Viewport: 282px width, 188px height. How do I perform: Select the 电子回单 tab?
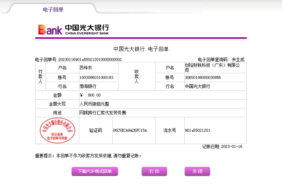click(53, 10)
